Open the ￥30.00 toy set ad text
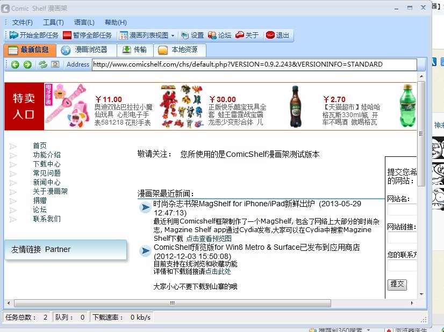The width and height of the screenshot is (444, 332). (237, 111)
